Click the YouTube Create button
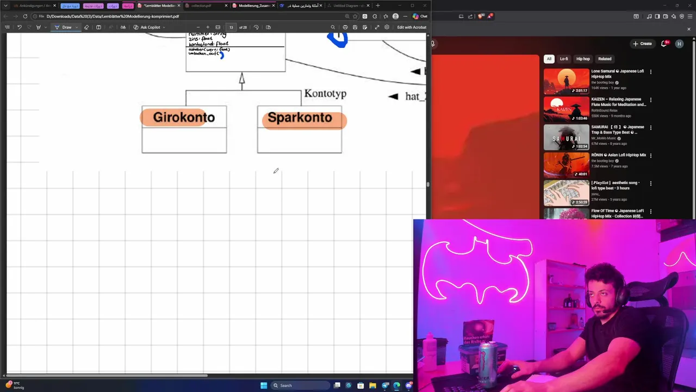This screenshot has width=696, height=392. click(642, 44)
